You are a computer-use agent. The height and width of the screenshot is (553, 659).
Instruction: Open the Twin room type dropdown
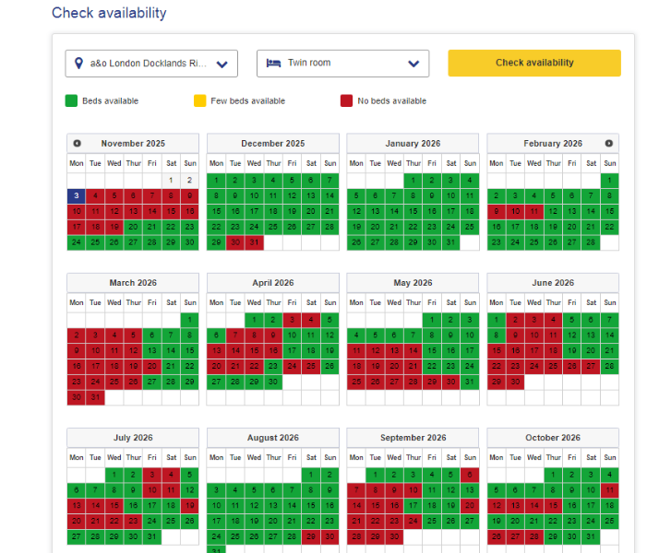343,64
